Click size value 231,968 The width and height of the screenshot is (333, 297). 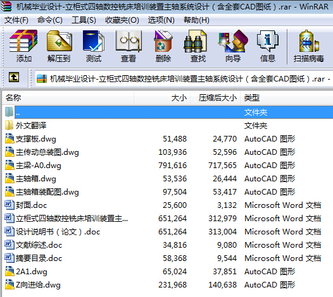[172, 285]
